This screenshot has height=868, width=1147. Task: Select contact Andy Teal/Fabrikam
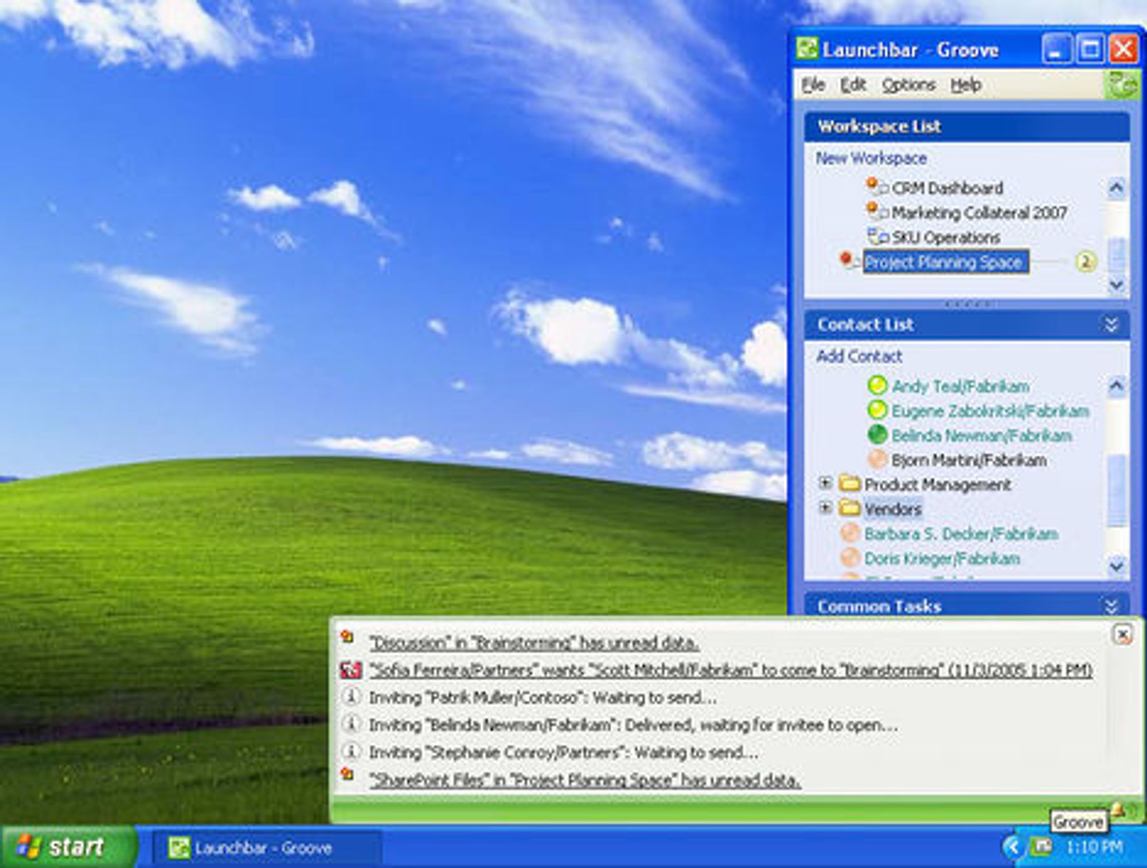click(x=961, y=386)
